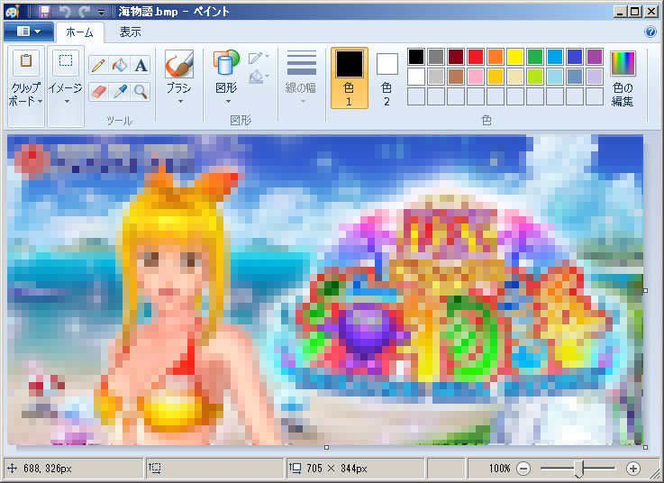Pick the gold color swatch
This screenshot has width=664, height=483.
(x=496, y=77)
